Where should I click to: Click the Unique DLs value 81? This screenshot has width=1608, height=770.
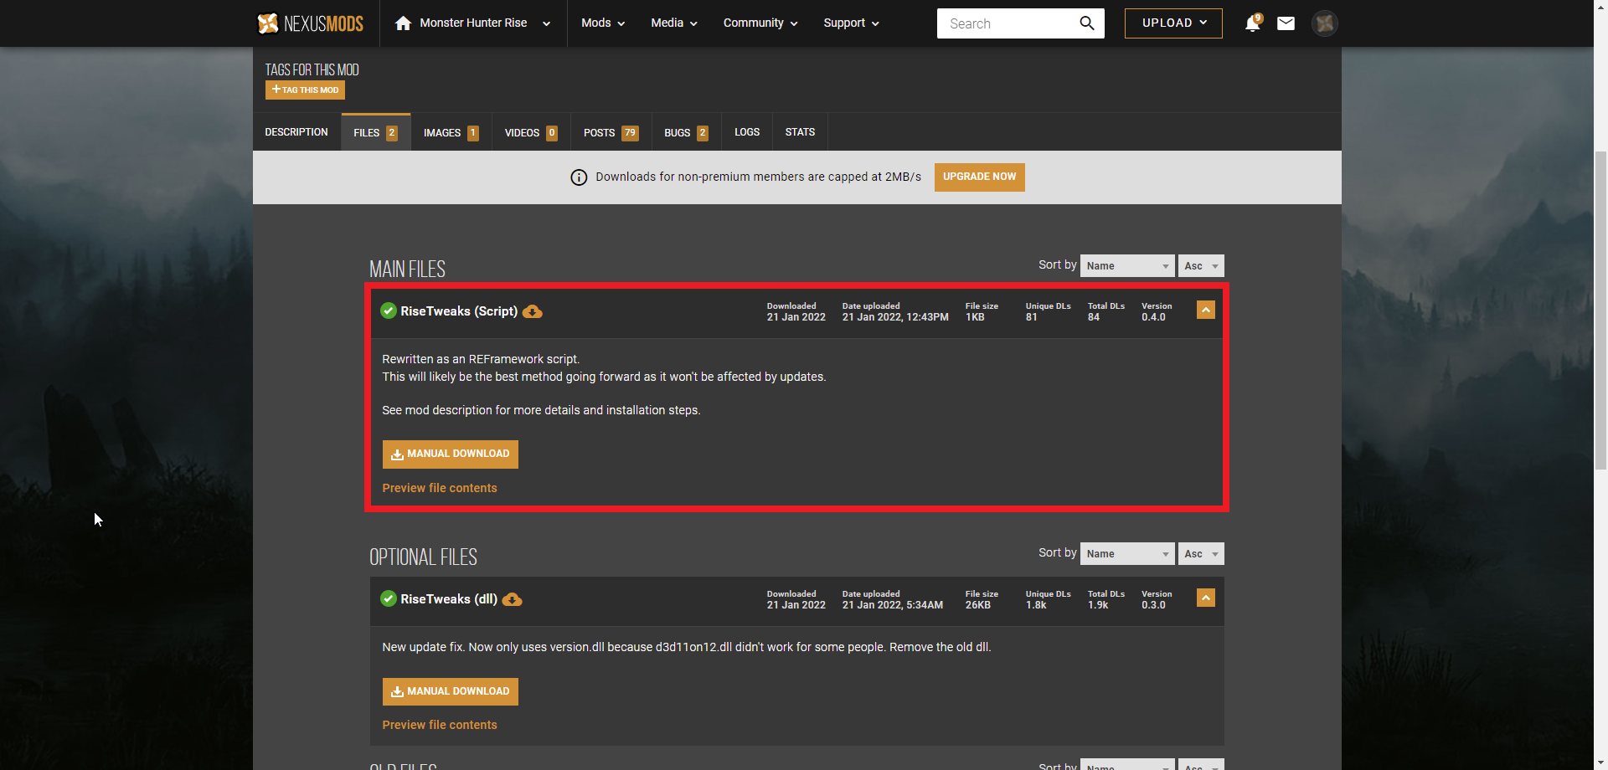pos(1031,317)
